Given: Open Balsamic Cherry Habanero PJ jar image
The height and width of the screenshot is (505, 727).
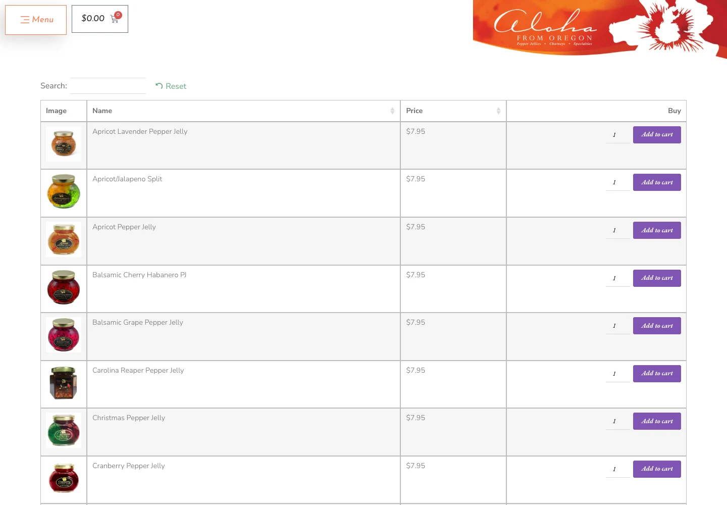Looking at the screenshot, I should coord(64,287).
